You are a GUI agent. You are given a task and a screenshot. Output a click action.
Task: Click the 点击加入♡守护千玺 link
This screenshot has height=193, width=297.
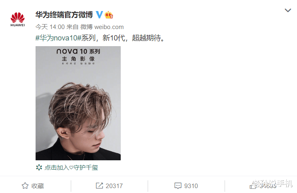tap(71, 167)
